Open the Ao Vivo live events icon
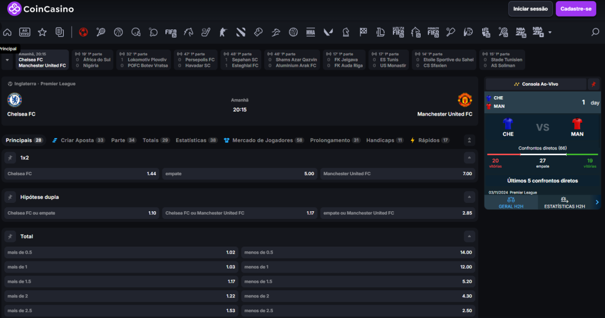Viewport: 605px width, 318px height. coord(25,32)
